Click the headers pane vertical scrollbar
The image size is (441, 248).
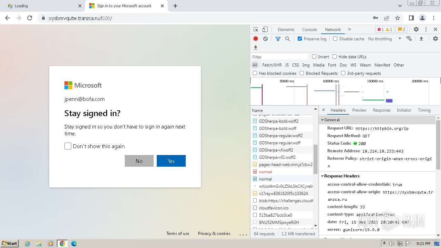(438, 145)
